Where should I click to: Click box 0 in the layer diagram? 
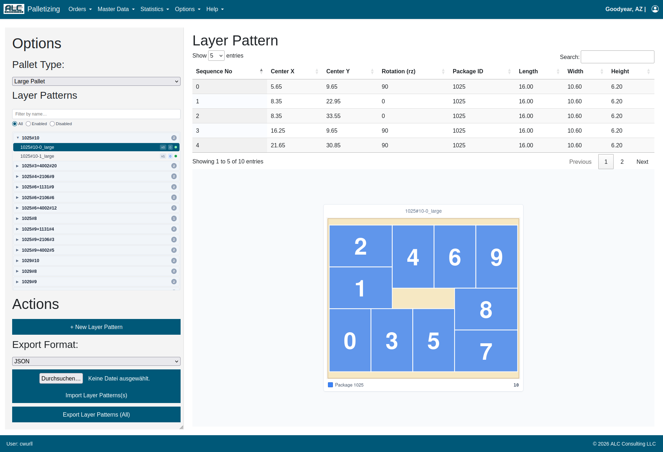350,340
